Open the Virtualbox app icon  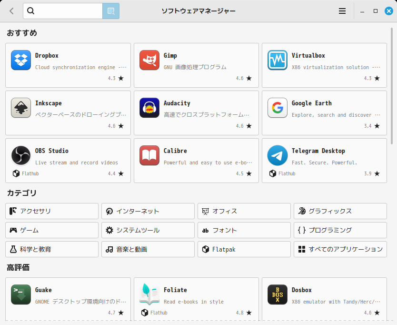point(278,60)
